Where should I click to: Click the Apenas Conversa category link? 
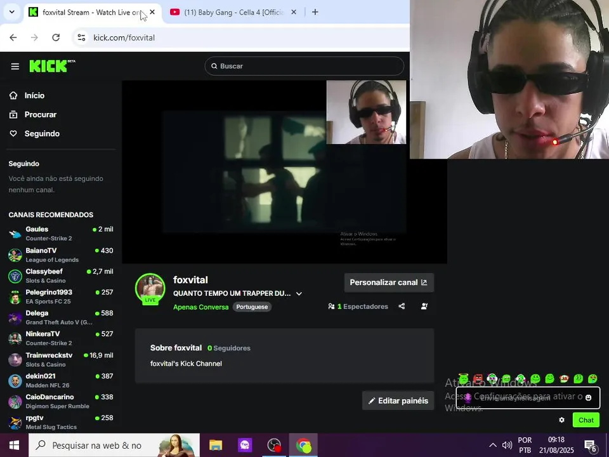(201, 307)
